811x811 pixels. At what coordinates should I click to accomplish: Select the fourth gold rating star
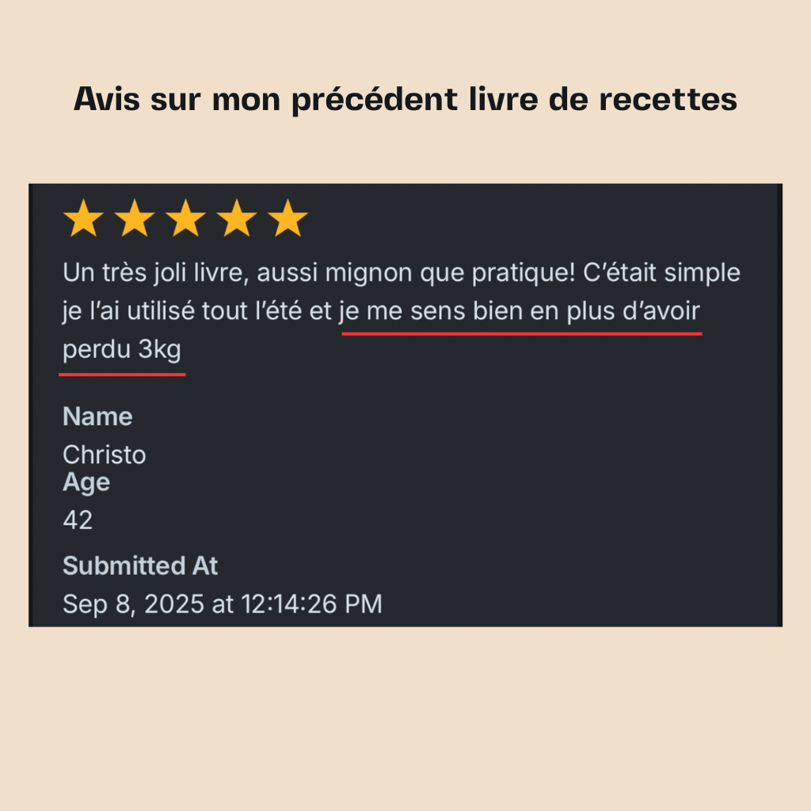(x=237, y=219)
